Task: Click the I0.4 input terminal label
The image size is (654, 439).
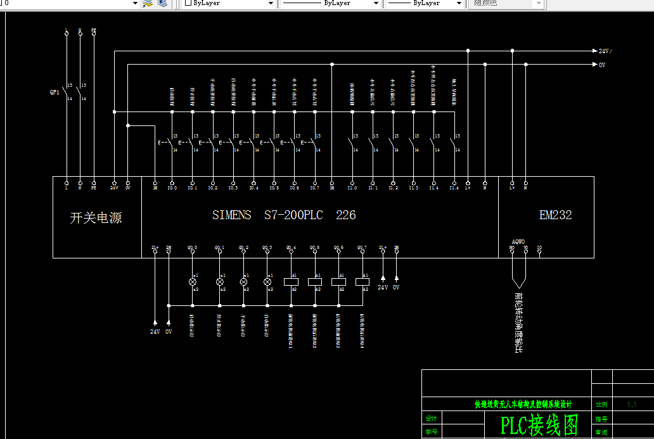Action: pos(253,188)
